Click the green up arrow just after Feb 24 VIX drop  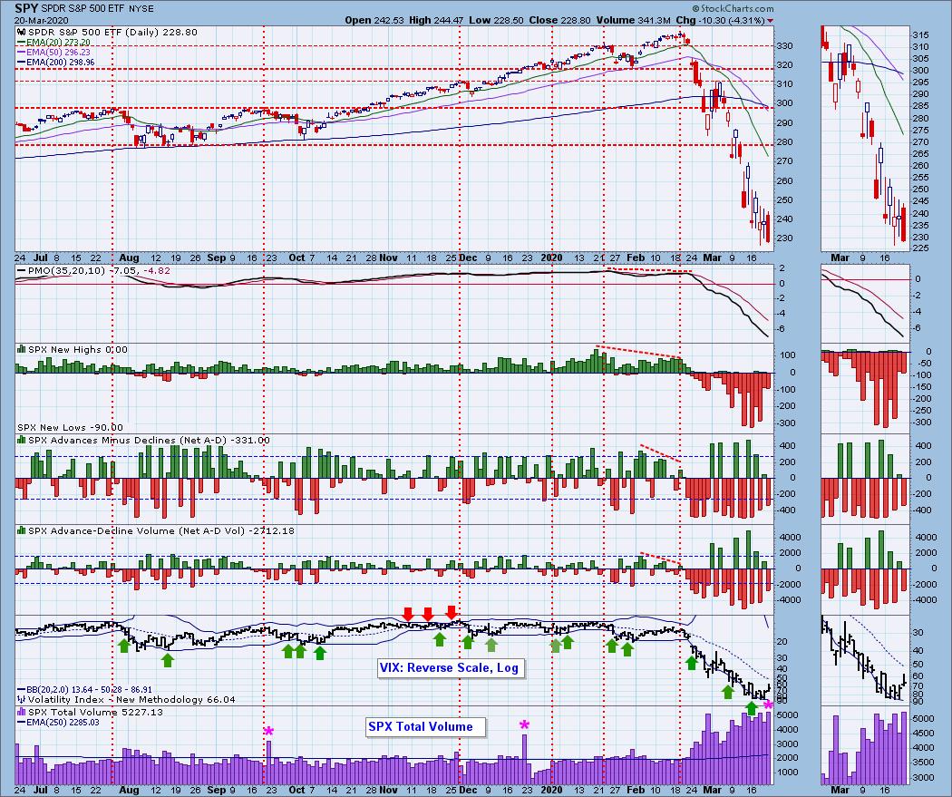(692, 663)
